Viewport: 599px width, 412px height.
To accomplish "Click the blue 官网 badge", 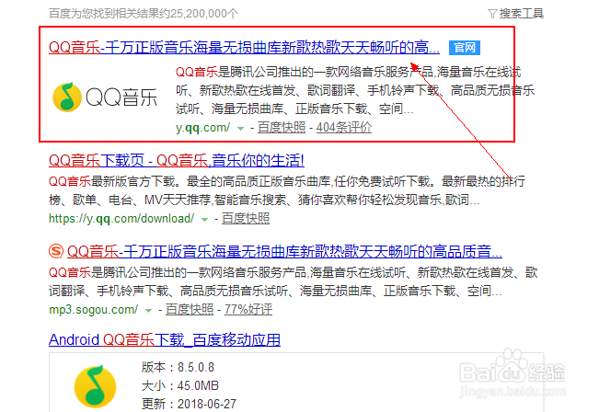I will [465, 48].
